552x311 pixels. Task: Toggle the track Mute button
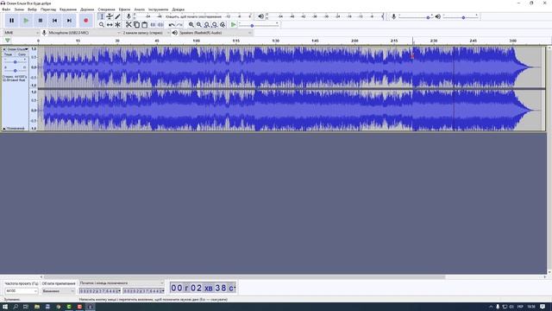pyautogui.click(x=8, y=54)
